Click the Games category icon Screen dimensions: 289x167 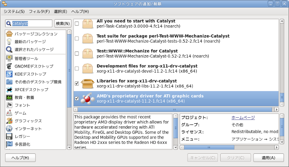pyautogui.click(x=10, y=113)
